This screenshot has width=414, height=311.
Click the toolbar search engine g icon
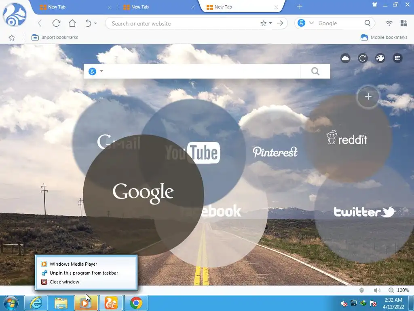pyautogui.click(x=301, y=23)
